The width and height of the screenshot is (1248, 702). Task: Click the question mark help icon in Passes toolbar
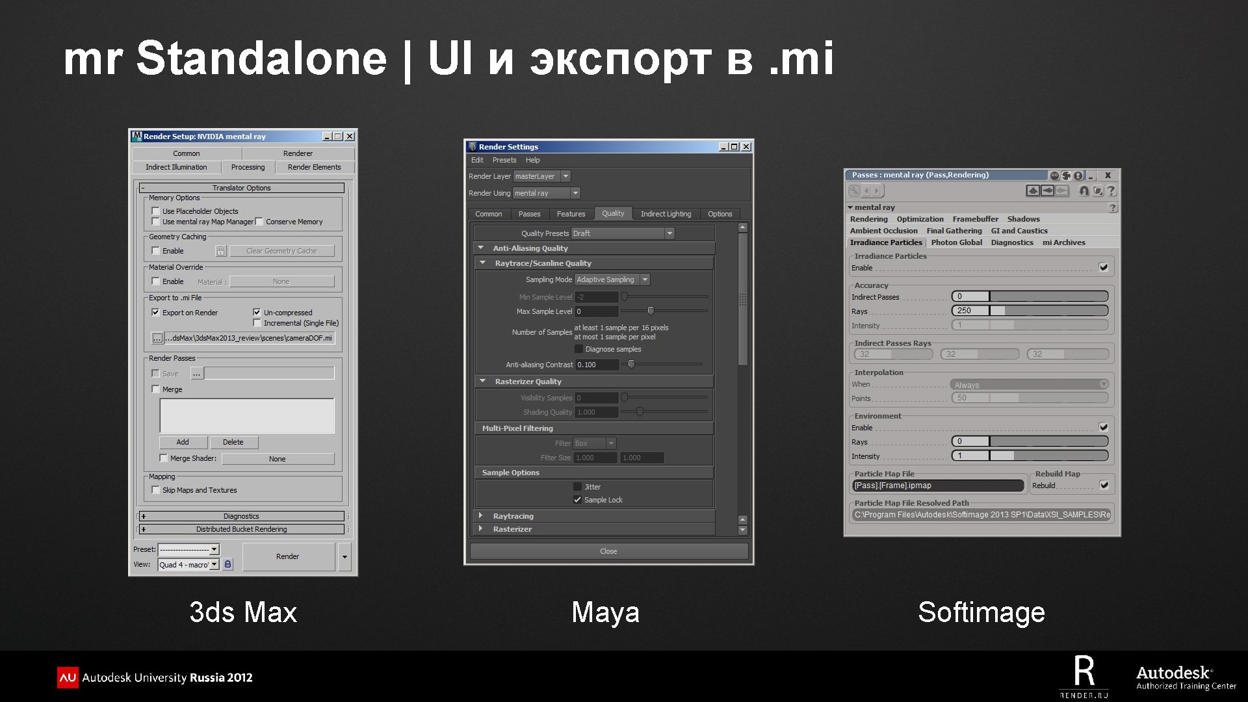coord(1111,190)
